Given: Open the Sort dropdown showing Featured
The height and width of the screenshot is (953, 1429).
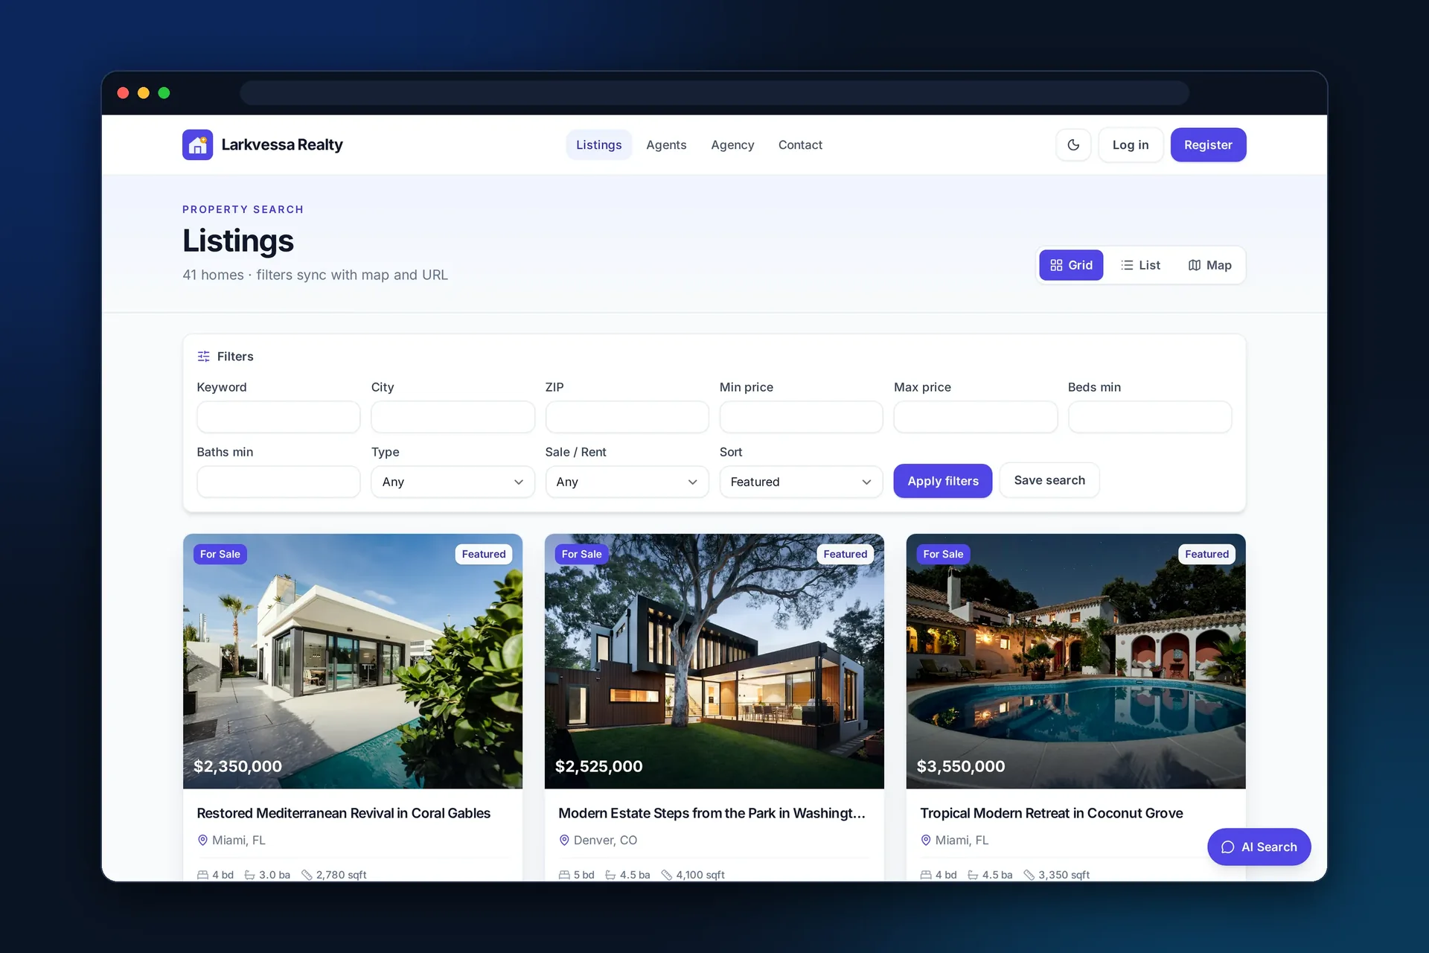Looking at the screenshot, I should click(x=801, y=482).
